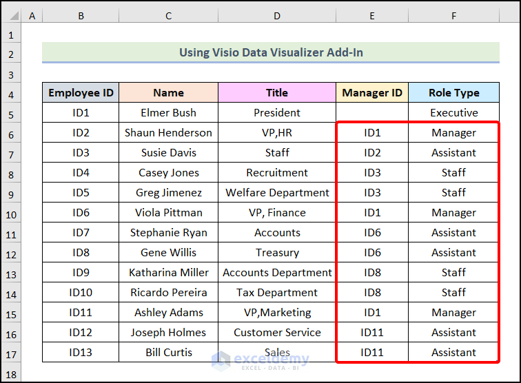Click the Title column header cell
Screen dimensions: 521x383
coord(277,92)
